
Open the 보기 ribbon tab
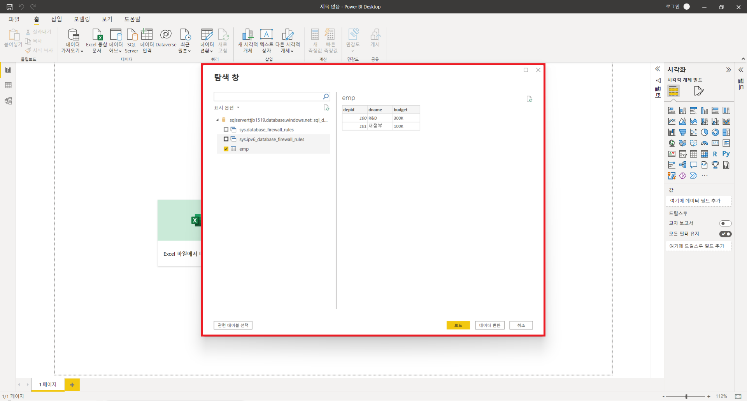(107, 19)
